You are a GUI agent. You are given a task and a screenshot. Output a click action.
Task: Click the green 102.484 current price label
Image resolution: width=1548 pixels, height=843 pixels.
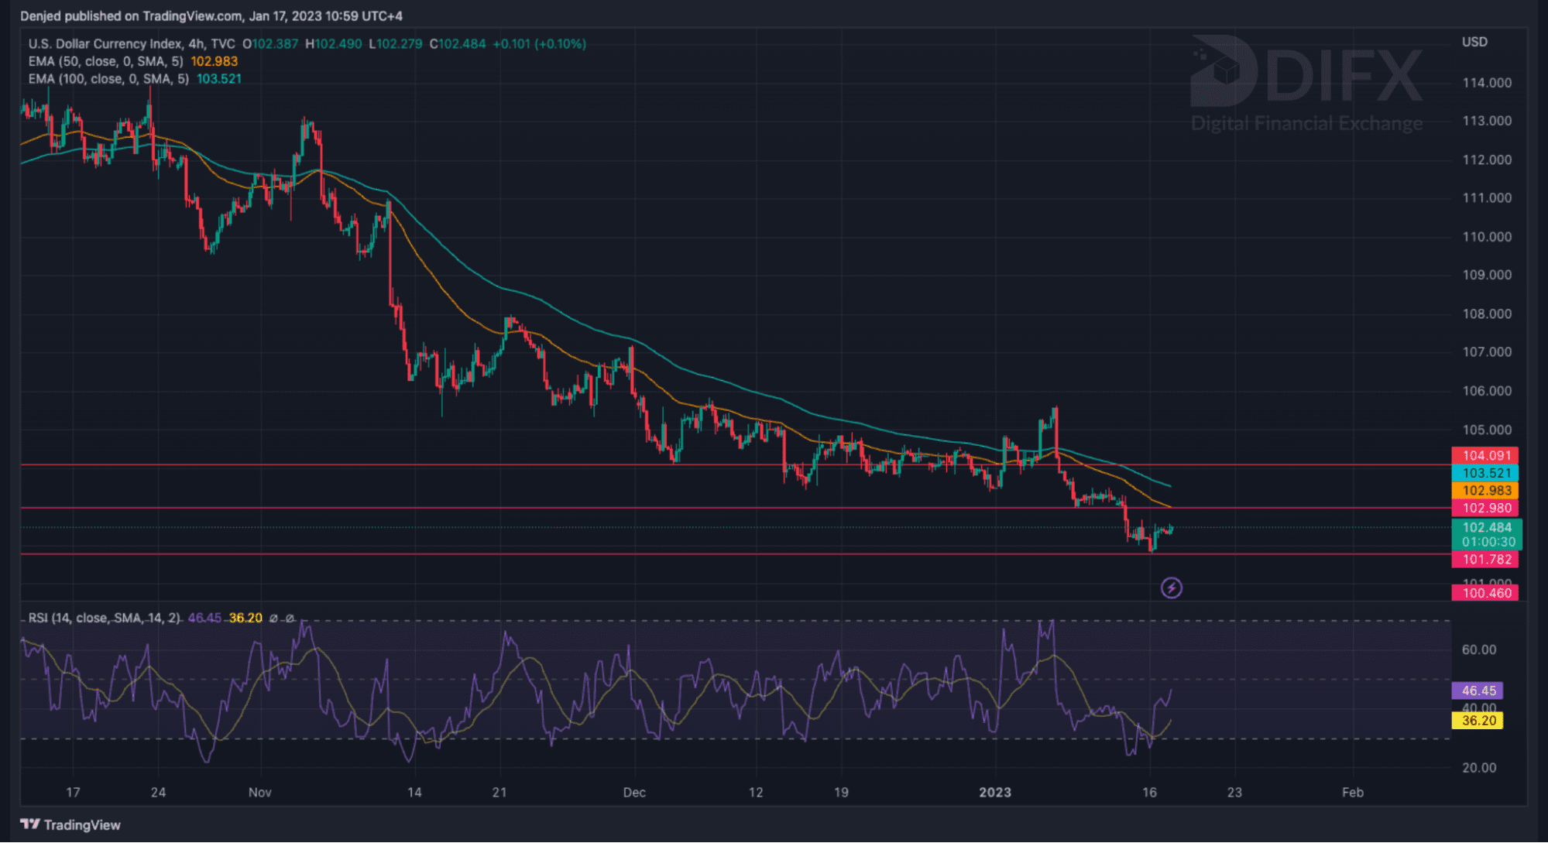click(x=1486, y=528)
